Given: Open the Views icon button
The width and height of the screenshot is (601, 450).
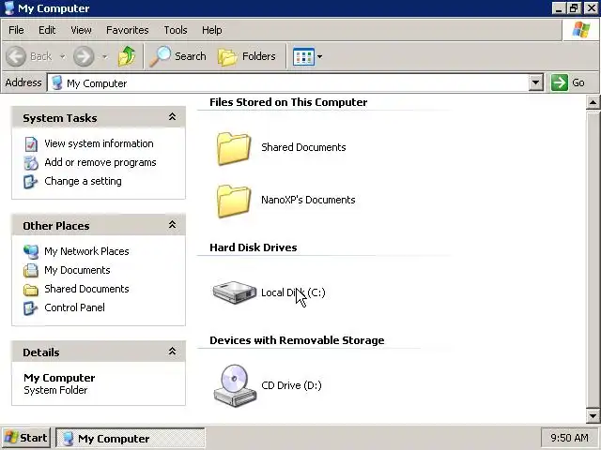Looking at the screenshot, I should pyautogui.click(x=303, y=56).
